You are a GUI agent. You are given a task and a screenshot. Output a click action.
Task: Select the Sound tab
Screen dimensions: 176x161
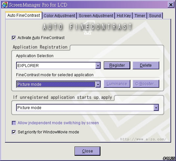click(x=155, y=16)
